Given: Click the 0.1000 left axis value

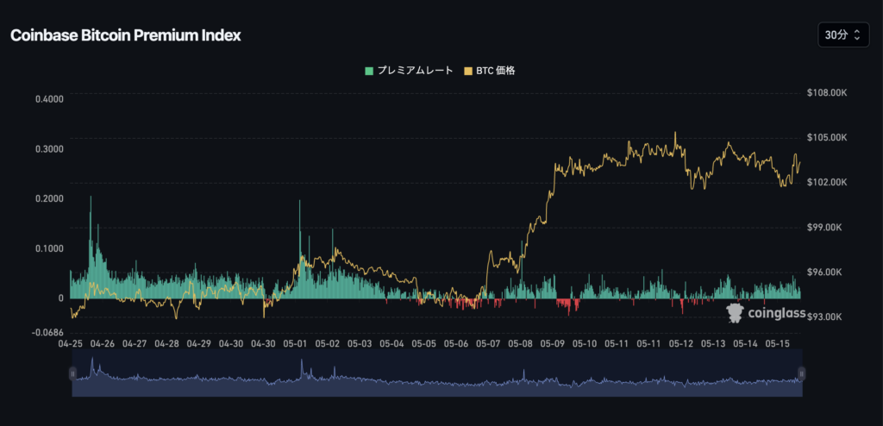Looking at the screenshot, I should pyautogui.click(x=49, y=248).
